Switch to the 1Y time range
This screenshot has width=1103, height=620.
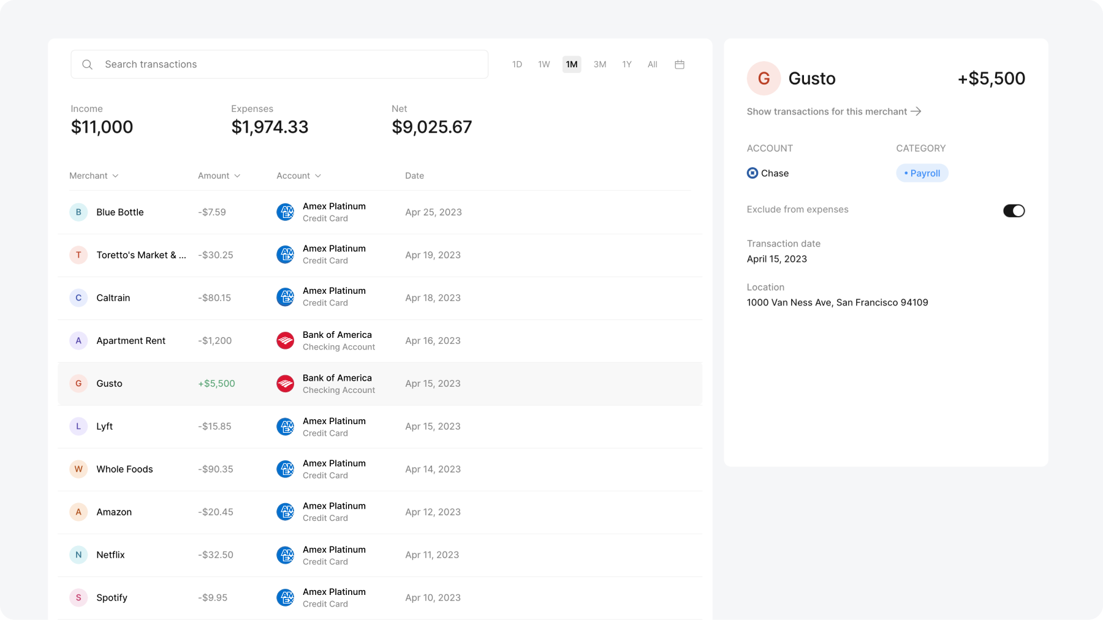pyautogui.click(x=627, y=64)
